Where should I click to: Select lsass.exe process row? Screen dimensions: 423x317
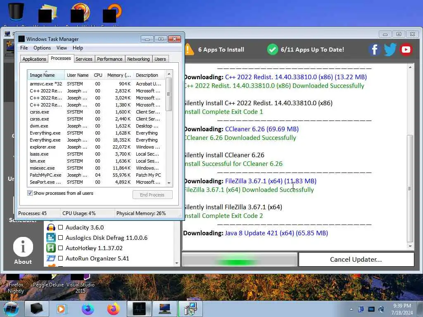96,154
